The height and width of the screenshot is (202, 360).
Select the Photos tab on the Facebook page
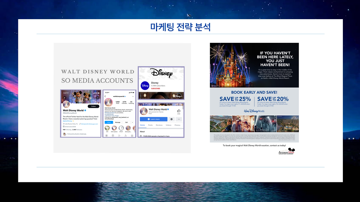click(x=178, y=125)
